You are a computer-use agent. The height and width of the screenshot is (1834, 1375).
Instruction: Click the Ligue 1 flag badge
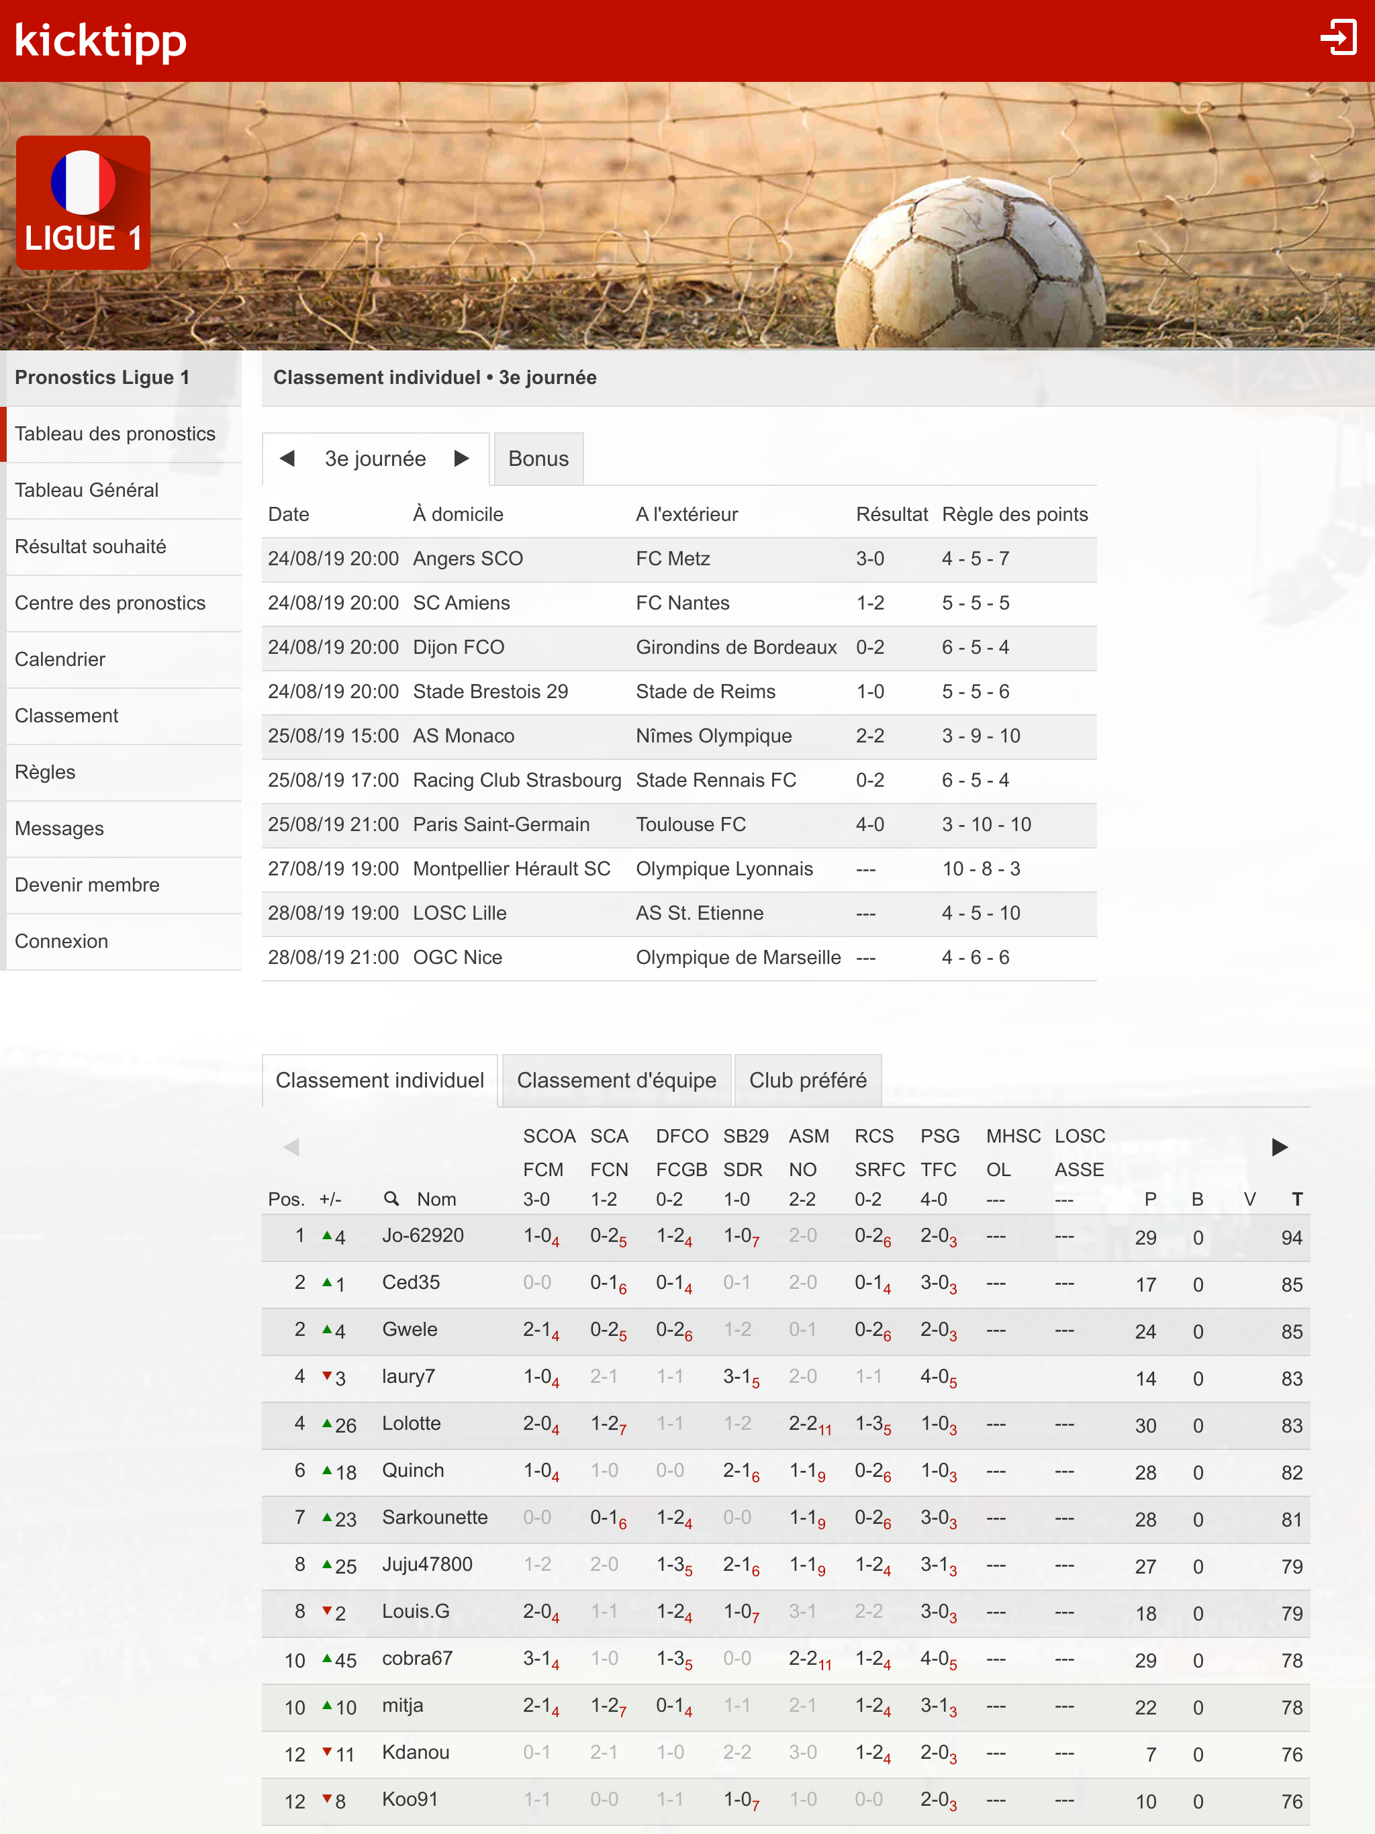pyautogui.click(x=83, y=202)
